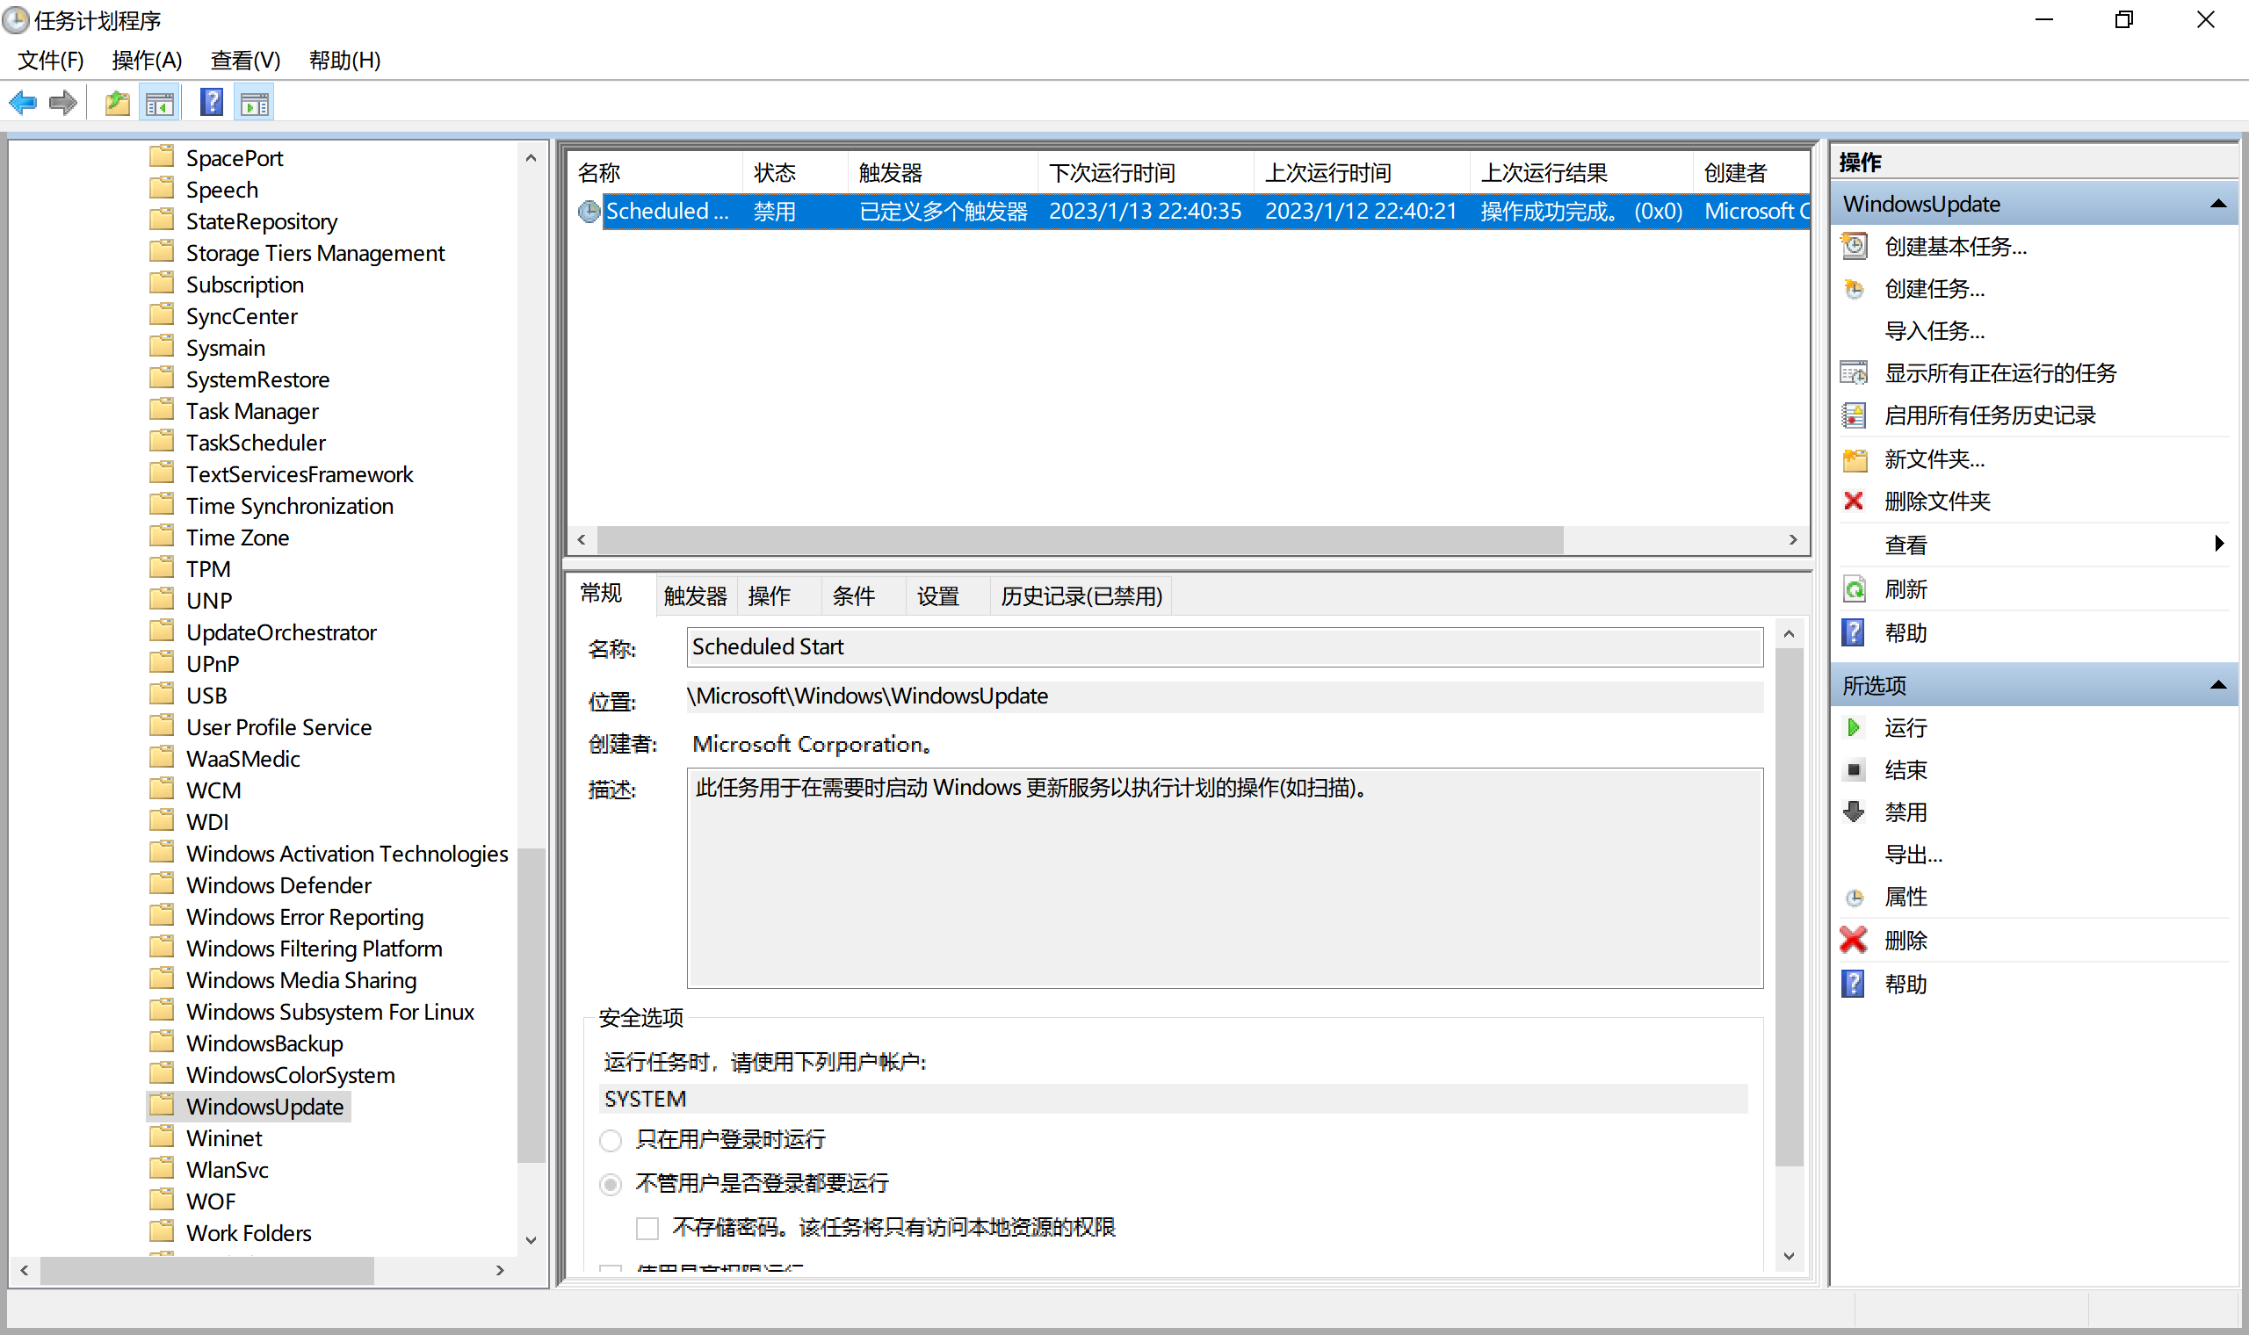2249x1335 pixels.
Task: Switch to the 触发器 tab
Action: pos(694,595)
